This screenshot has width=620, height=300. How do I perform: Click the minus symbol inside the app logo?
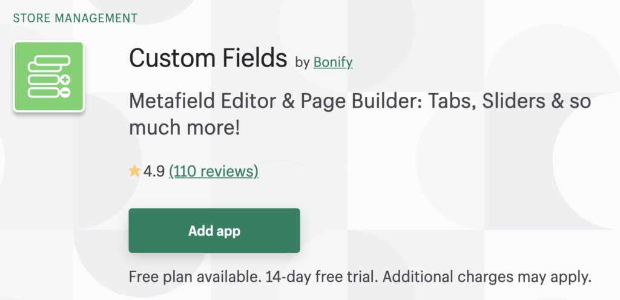click(65, 92)
